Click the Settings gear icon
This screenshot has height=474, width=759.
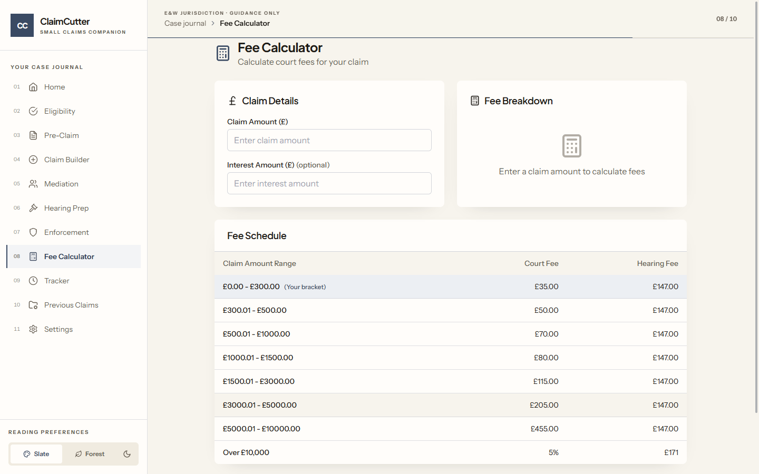point(33,329)
